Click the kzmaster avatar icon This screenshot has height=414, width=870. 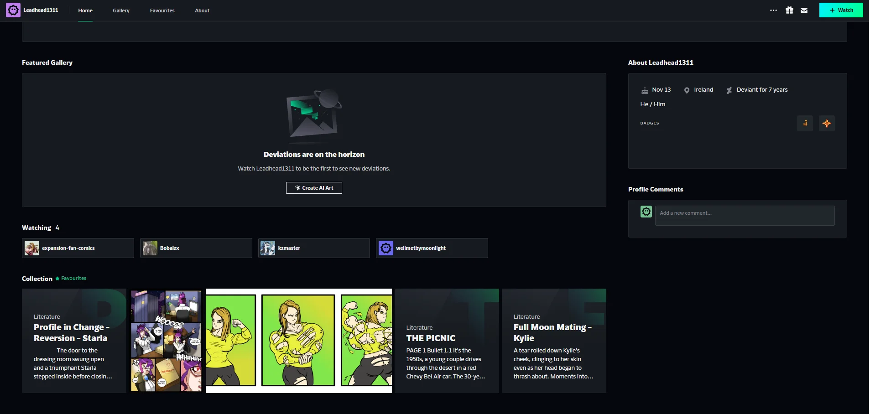click(x=268, y=248)
